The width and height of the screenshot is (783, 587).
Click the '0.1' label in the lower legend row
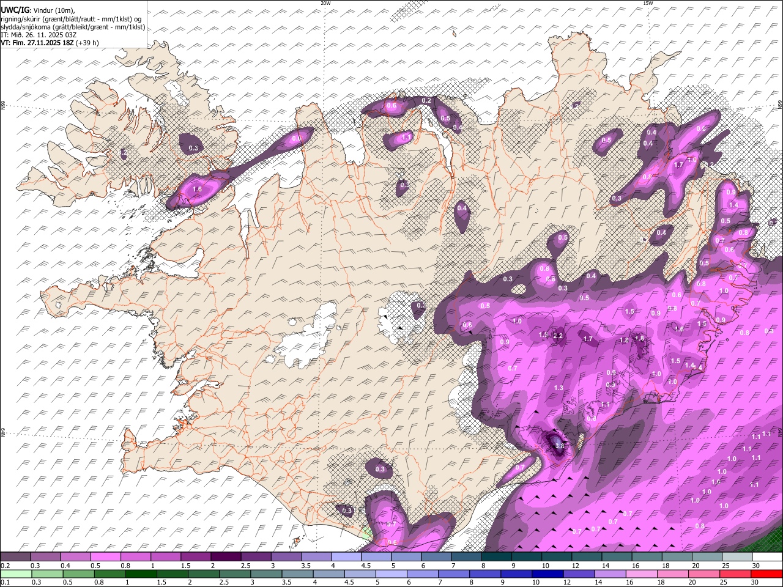(5, 582)
